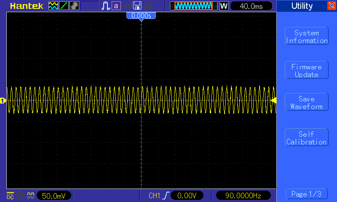Click the pink 'a' auto icon
The image size is (337, 202).
tap(116, 6)
